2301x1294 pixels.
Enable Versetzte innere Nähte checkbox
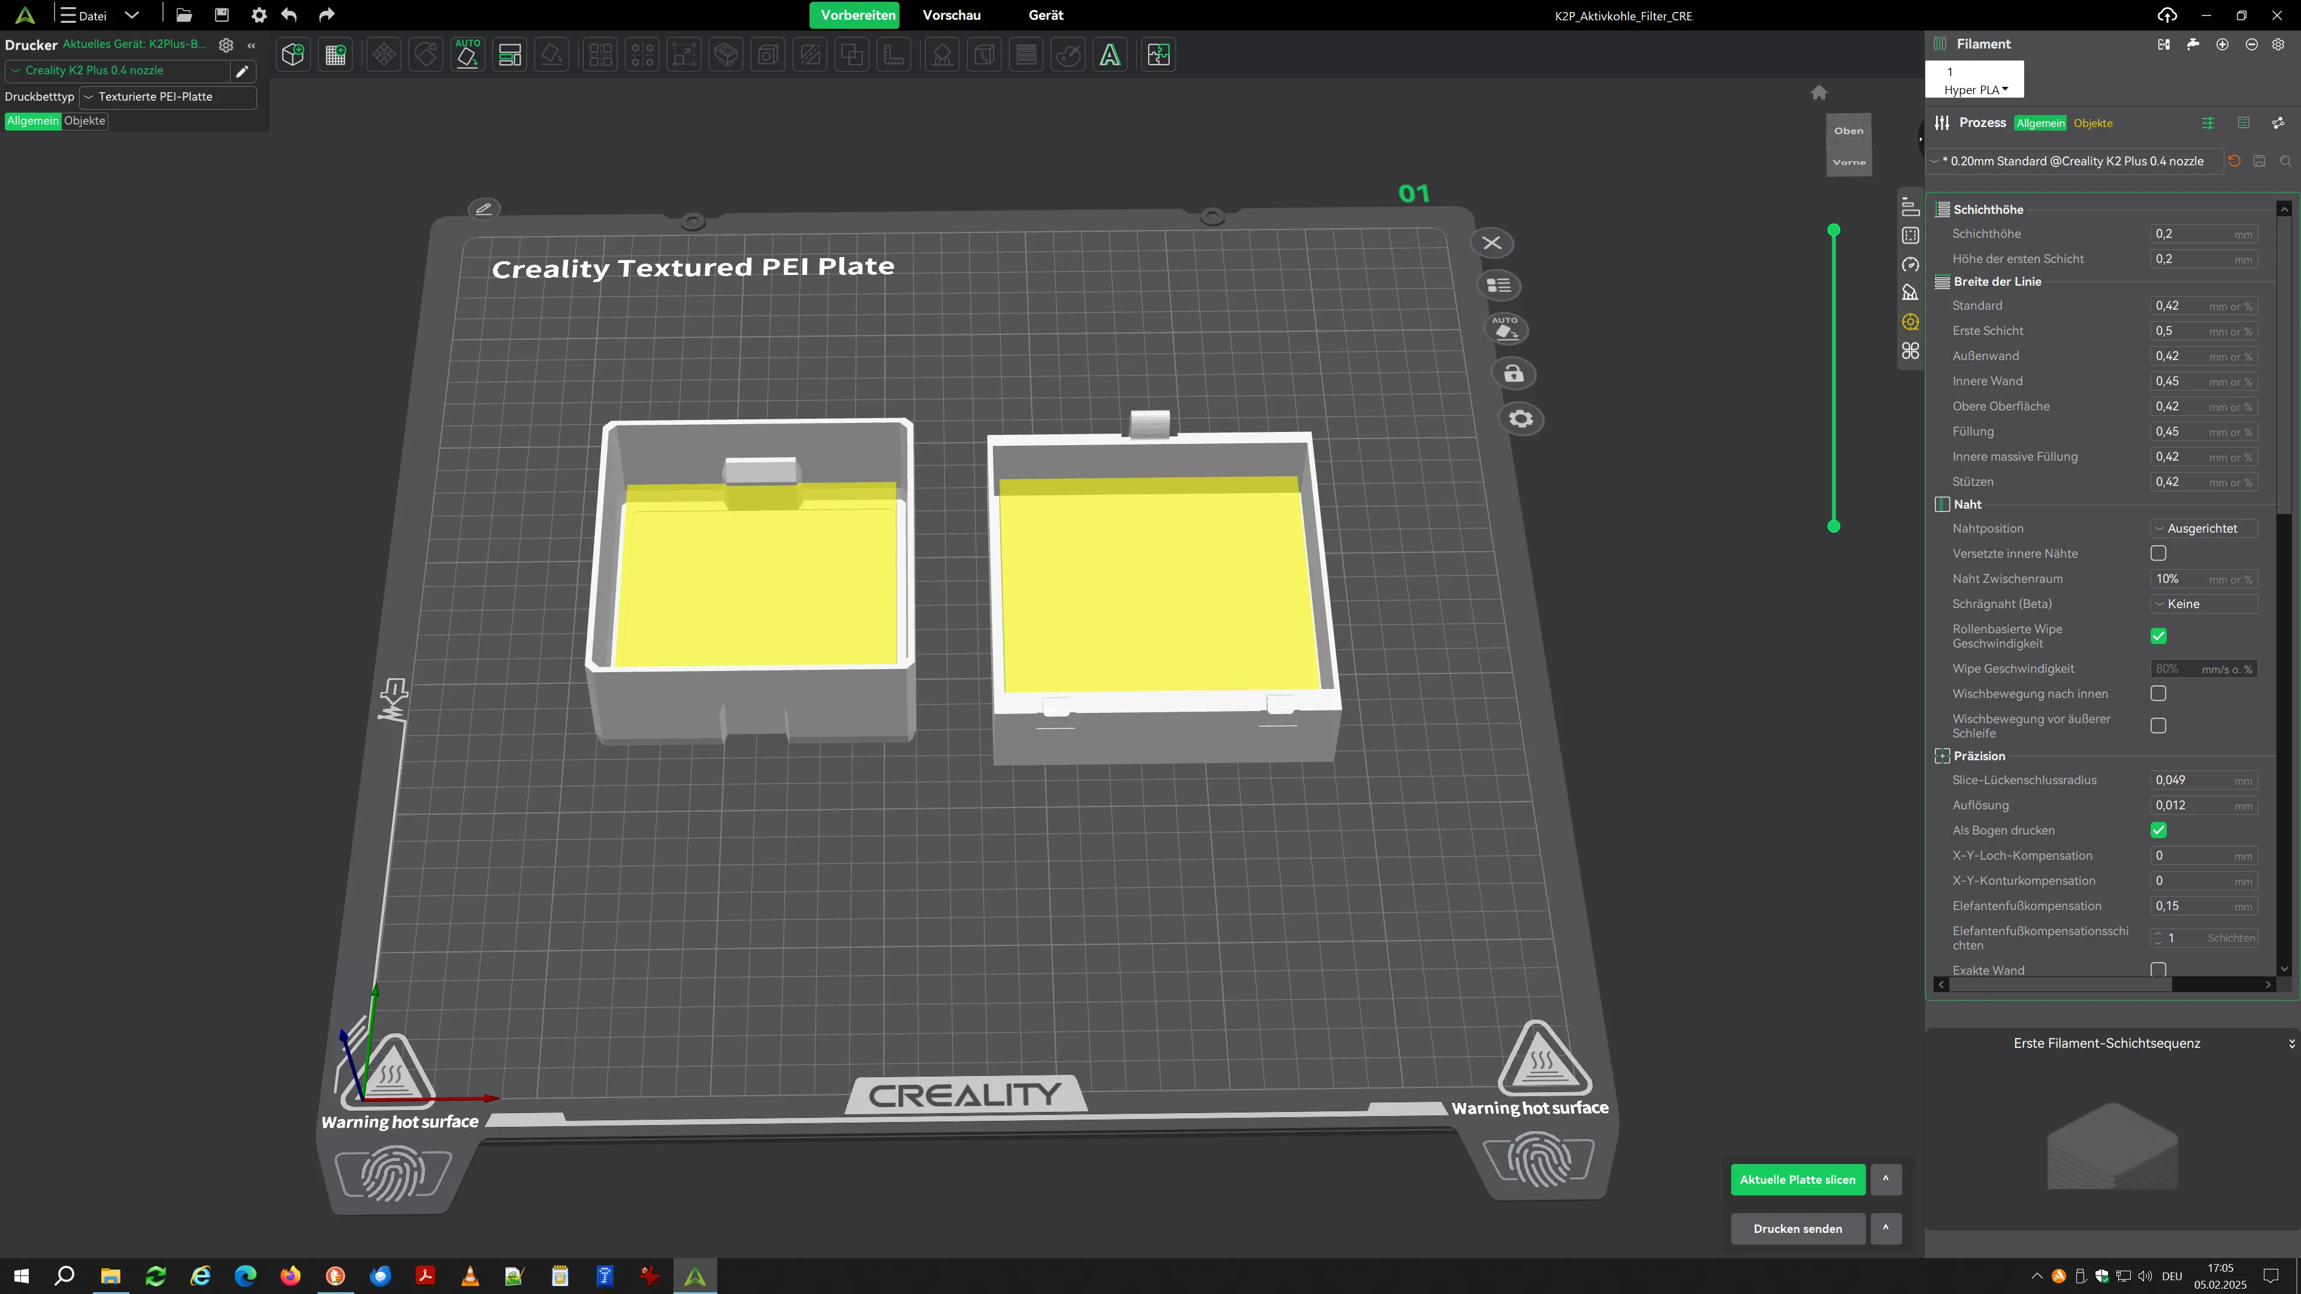[x=2158, y=554]
